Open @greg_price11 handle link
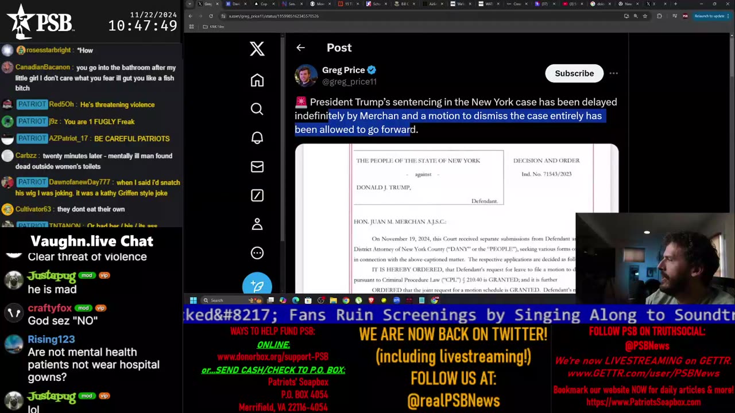Viewport: 735px width, 413px height. point(349,81)
